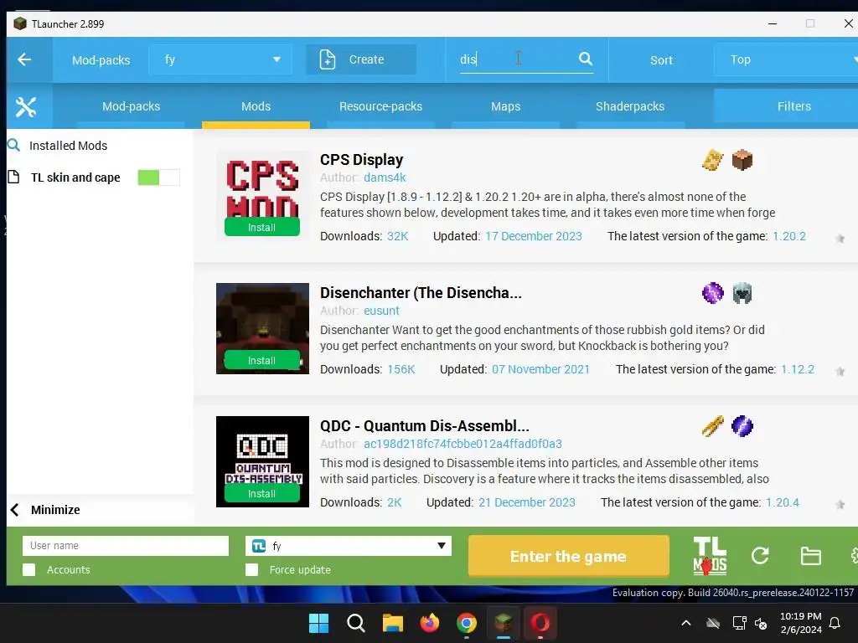Install the Disenchanter mod
This screenshot has height=643, width=858.
[262, 360]
